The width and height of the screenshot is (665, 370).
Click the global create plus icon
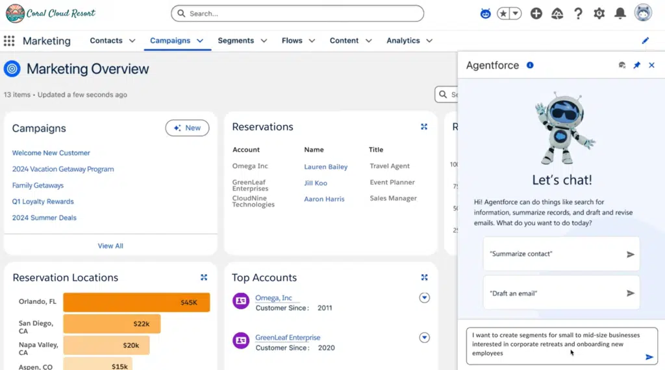[x=536, y=14]
